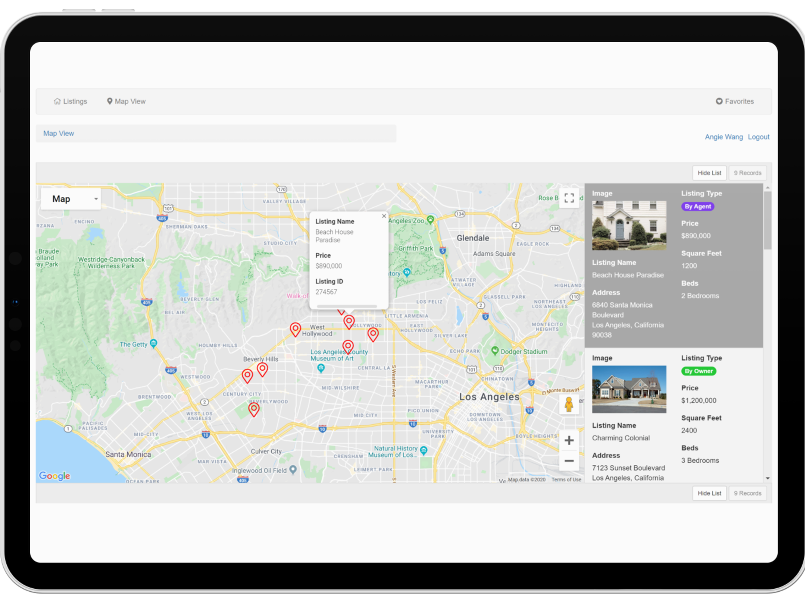Select the map pin on Hollywood label
805x603 pixels.
349,322
